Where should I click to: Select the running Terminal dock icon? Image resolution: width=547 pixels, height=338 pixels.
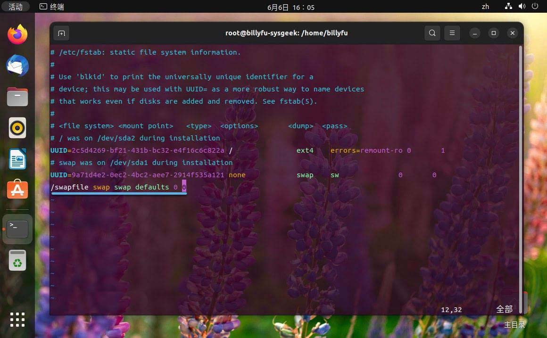point(17,229)
